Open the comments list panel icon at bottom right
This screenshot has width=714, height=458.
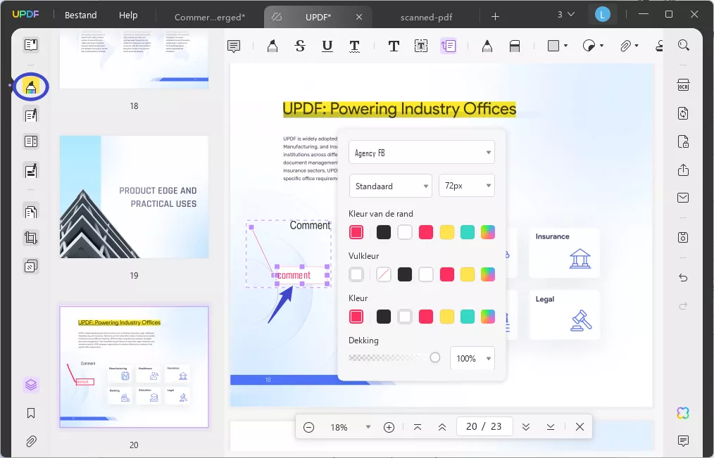[x=683, y=440]
